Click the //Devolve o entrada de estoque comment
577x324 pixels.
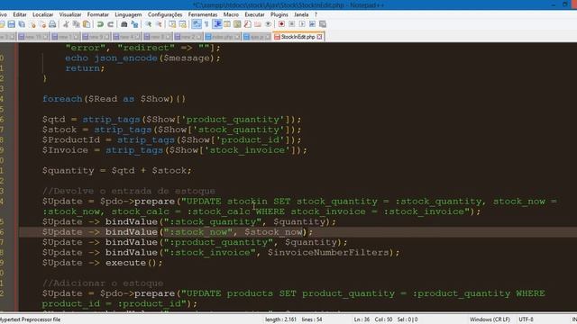click(x=128, y=191)
